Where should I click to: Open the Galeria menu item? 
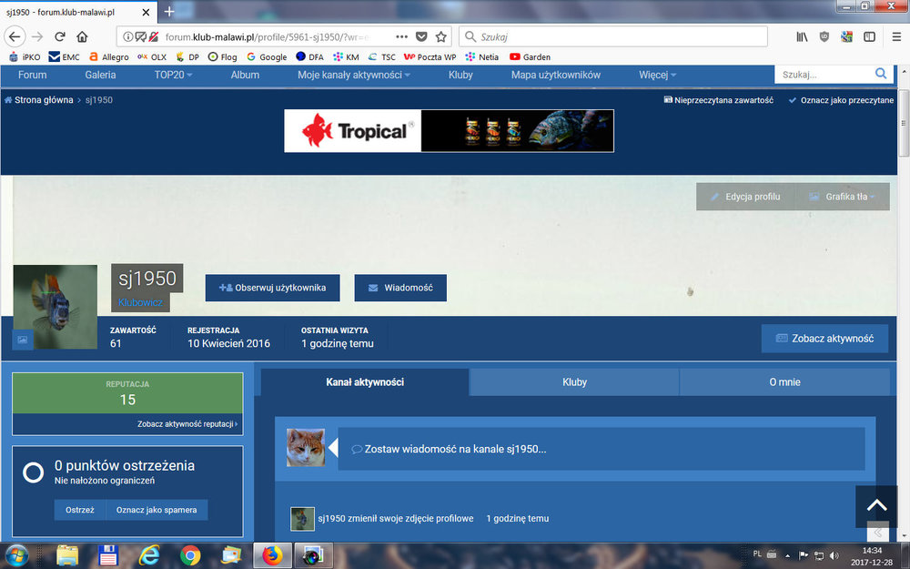(x=100, y=75)
